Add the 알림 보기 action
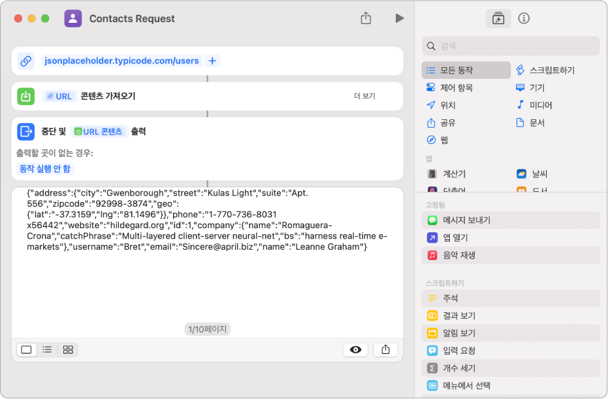608x399 pixels. [x=511, y=332]
